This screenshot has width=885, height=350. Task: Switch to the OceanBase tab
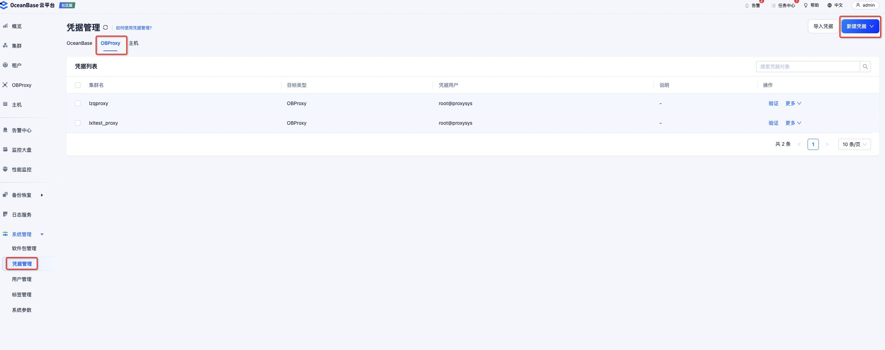pyautogui.click(x=80, y=43)
